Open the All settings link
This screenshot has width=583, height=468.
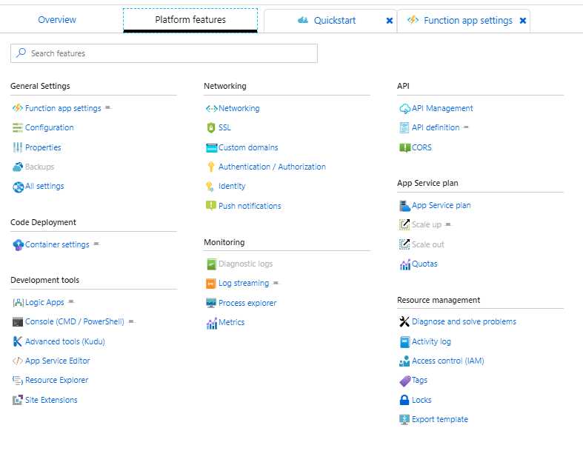coord(44,186)
